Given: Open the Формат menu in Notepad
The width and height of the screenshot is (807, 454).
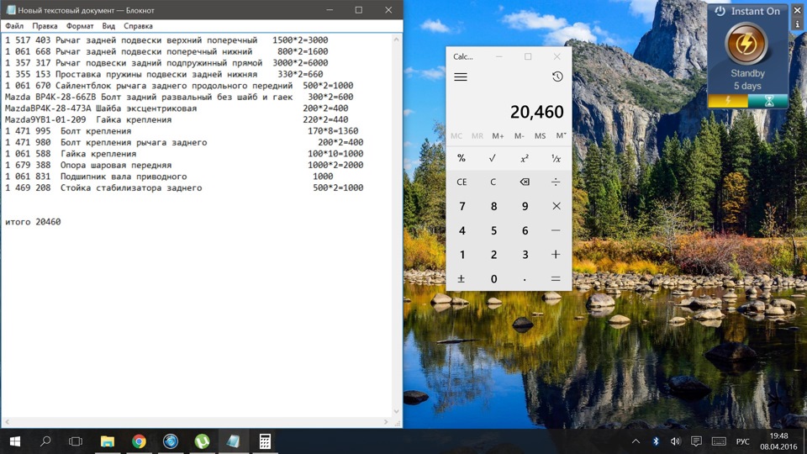Looking at the screenshot, I should (x=80, y=26).
